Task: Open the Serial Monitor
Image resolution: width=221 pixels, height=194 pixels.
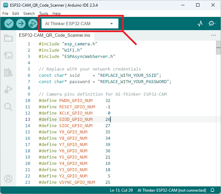Action: coord(212,24)
